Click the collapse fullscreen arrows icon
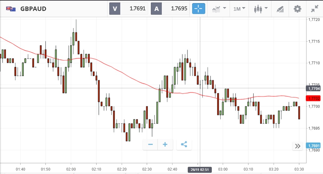Image resolution: width=323 pixels, height=174 pixels. (314, 9)
